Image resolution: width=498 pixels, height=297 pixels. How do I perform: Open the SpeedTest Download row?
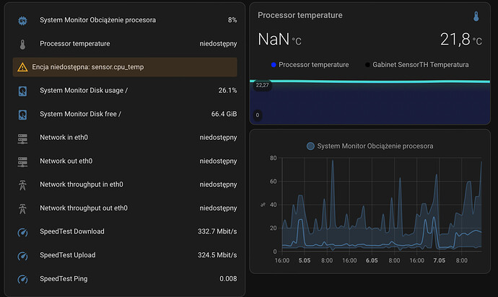coord(125,231)
